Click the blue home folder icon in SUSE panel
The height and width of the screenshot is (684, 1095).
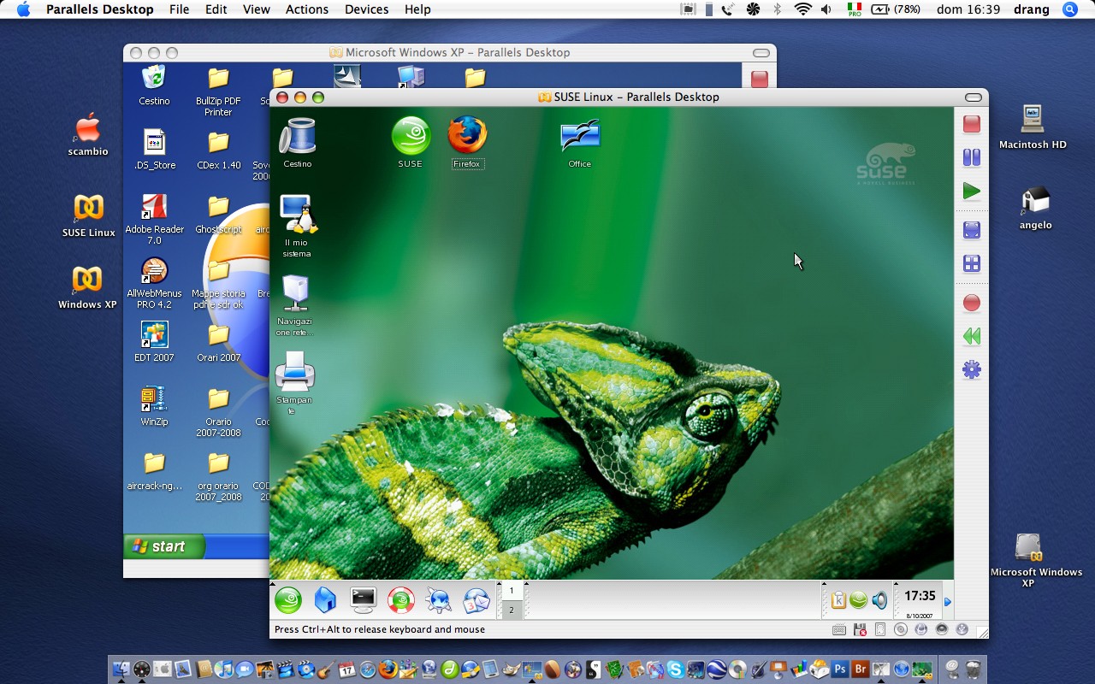pyautogui.click(x=325, y=600)
